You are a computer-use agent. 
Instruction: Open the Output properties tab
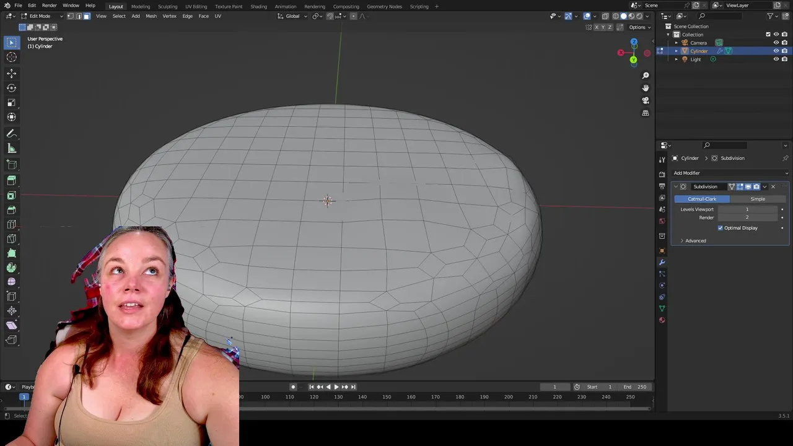[x=662, y=186]
